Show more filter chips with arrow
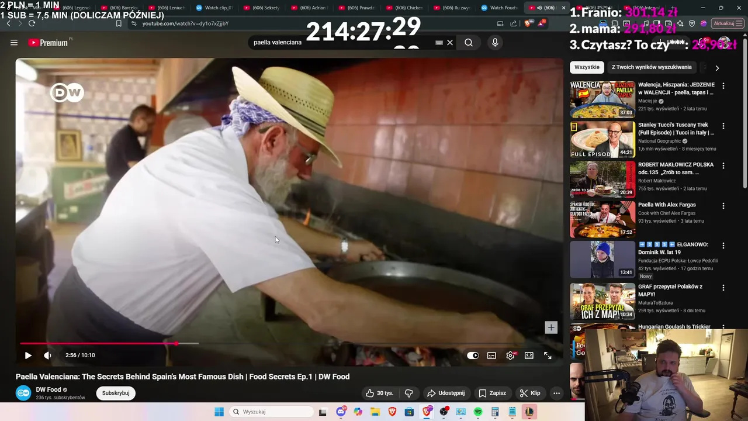This screenshot has width=748, height=421. [x=717, y=68]
